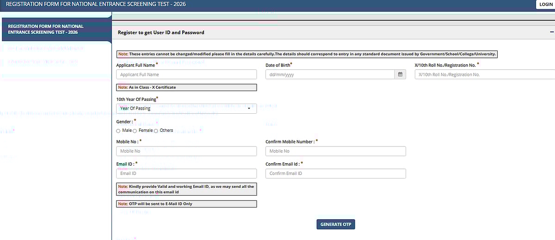This screenshot has width=555, height=240.
Task: Open the Date of Birth calendar icon
Action: (400, 74)
